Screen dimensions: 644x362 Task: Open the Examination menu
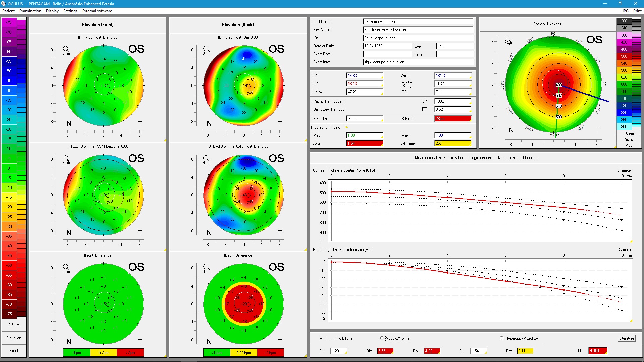(x=30, y=11)
